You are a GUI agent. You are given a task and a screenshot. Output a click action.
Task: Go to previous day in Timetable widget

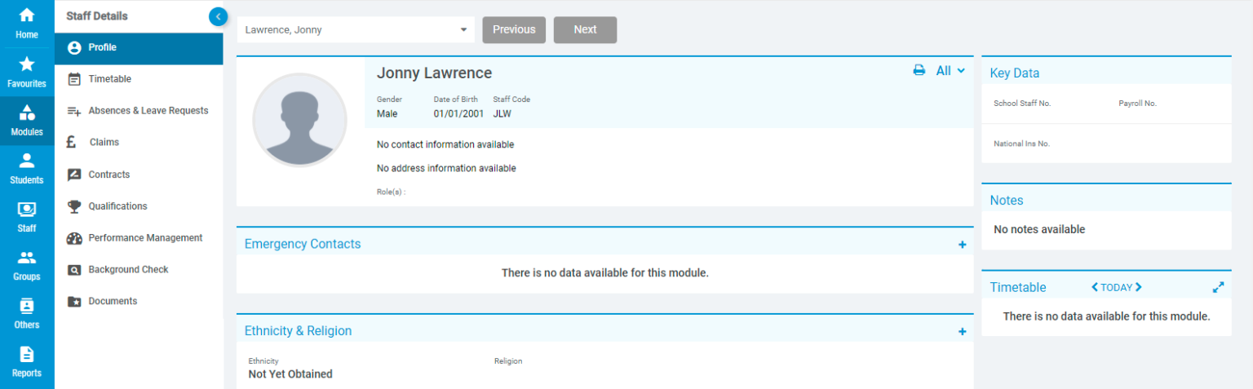click(x=1095, y=287)
